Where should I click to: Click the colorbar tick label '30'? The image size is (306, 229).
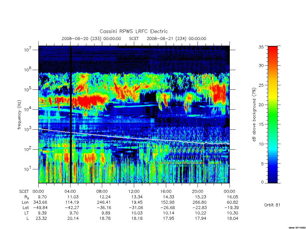point(261,65)
